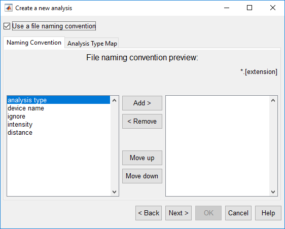Image resolution: width=285 pixels, height=229 pixels.
Task: Select the Naming Convention tab
Action: point(34,43)
